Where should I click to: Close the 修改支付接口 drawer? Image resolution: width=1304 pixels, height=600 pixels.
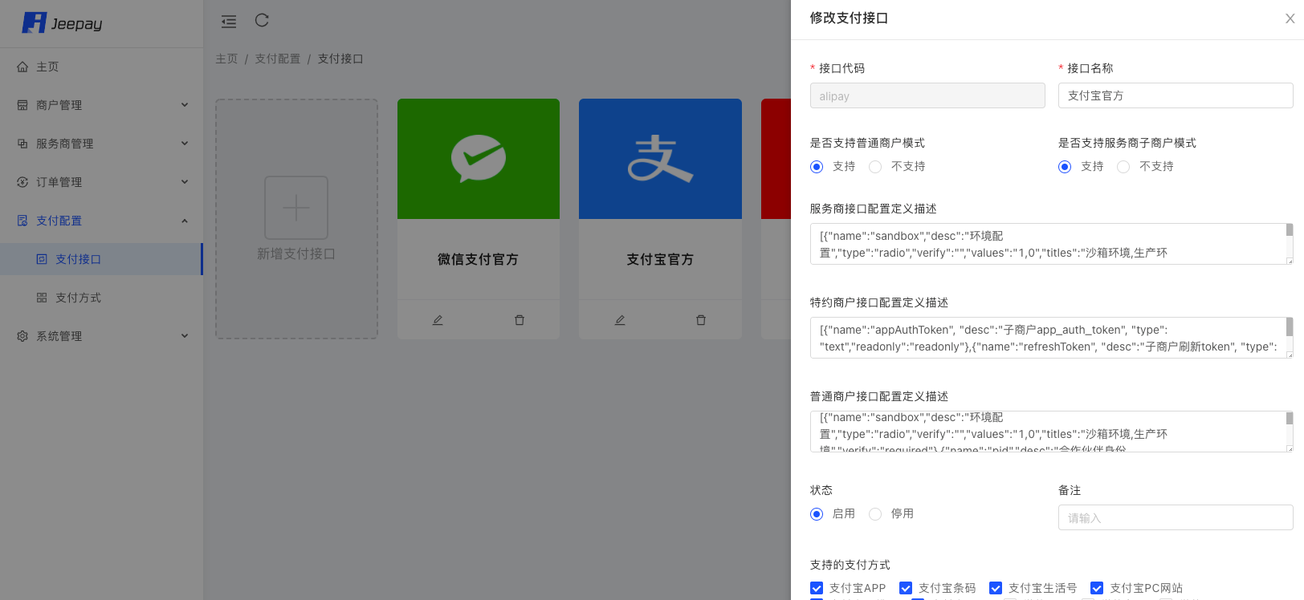1290,18
